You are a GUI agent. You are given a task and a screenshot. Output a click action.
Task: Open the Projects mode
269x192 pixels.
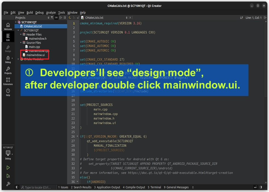8,70
